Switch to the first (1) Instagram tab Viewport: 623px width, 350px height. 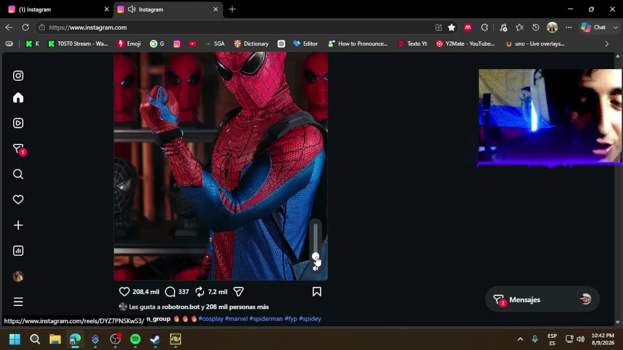pyautogui.click(x=58, y=9)
